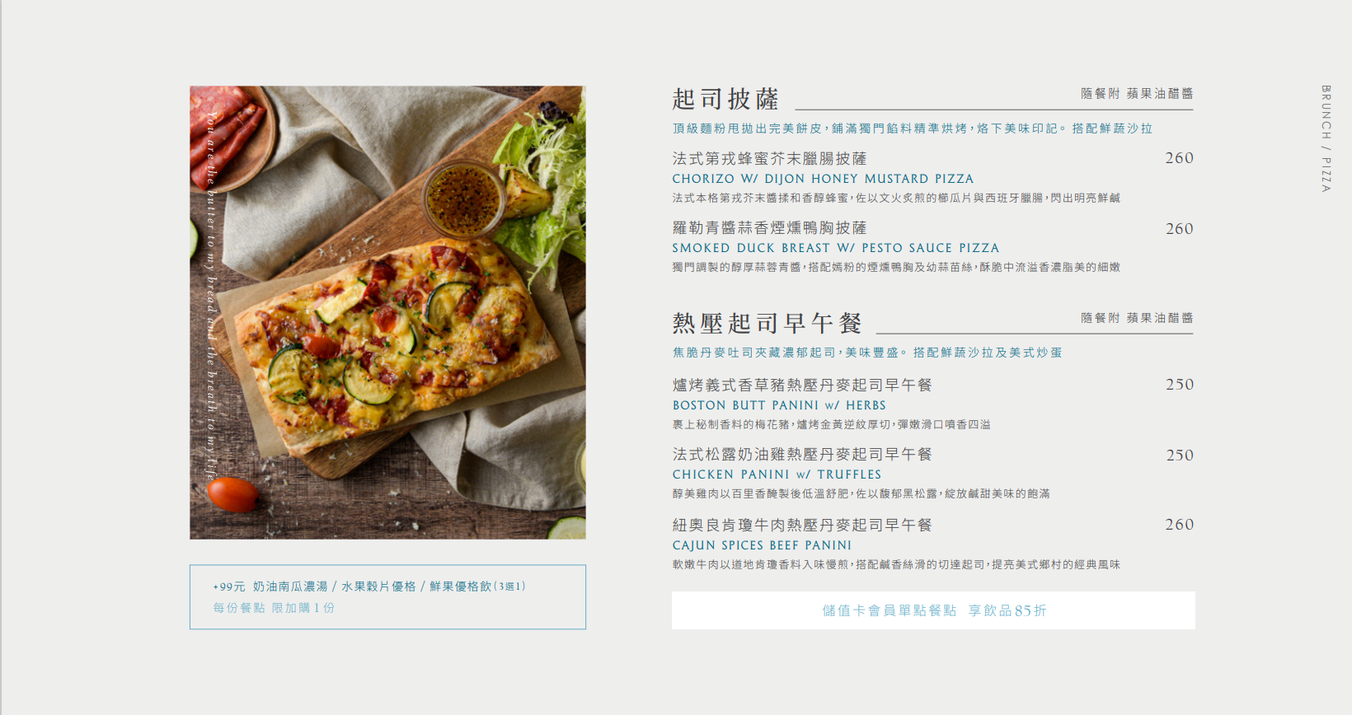Select the vertical BRUNCH / PIZZA label
This screenshot has height=715, width=1352.
[x=1326, y=138]
